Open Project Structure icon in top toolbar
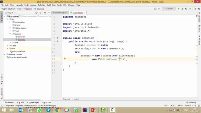 click(199, 9)
